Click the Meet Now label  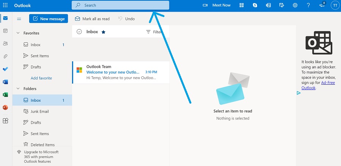pyautogui.click(x=221, y=5)
